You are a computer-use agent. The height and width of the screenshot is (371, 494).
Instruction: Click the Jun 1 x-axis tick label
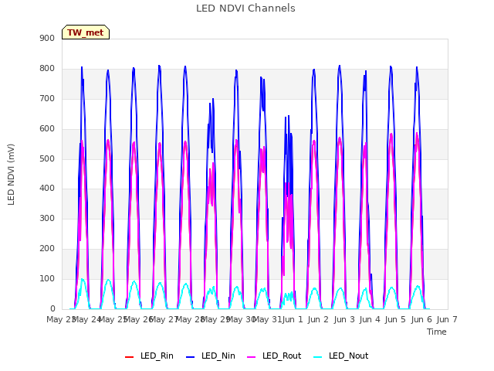click(x=293, y=319)
